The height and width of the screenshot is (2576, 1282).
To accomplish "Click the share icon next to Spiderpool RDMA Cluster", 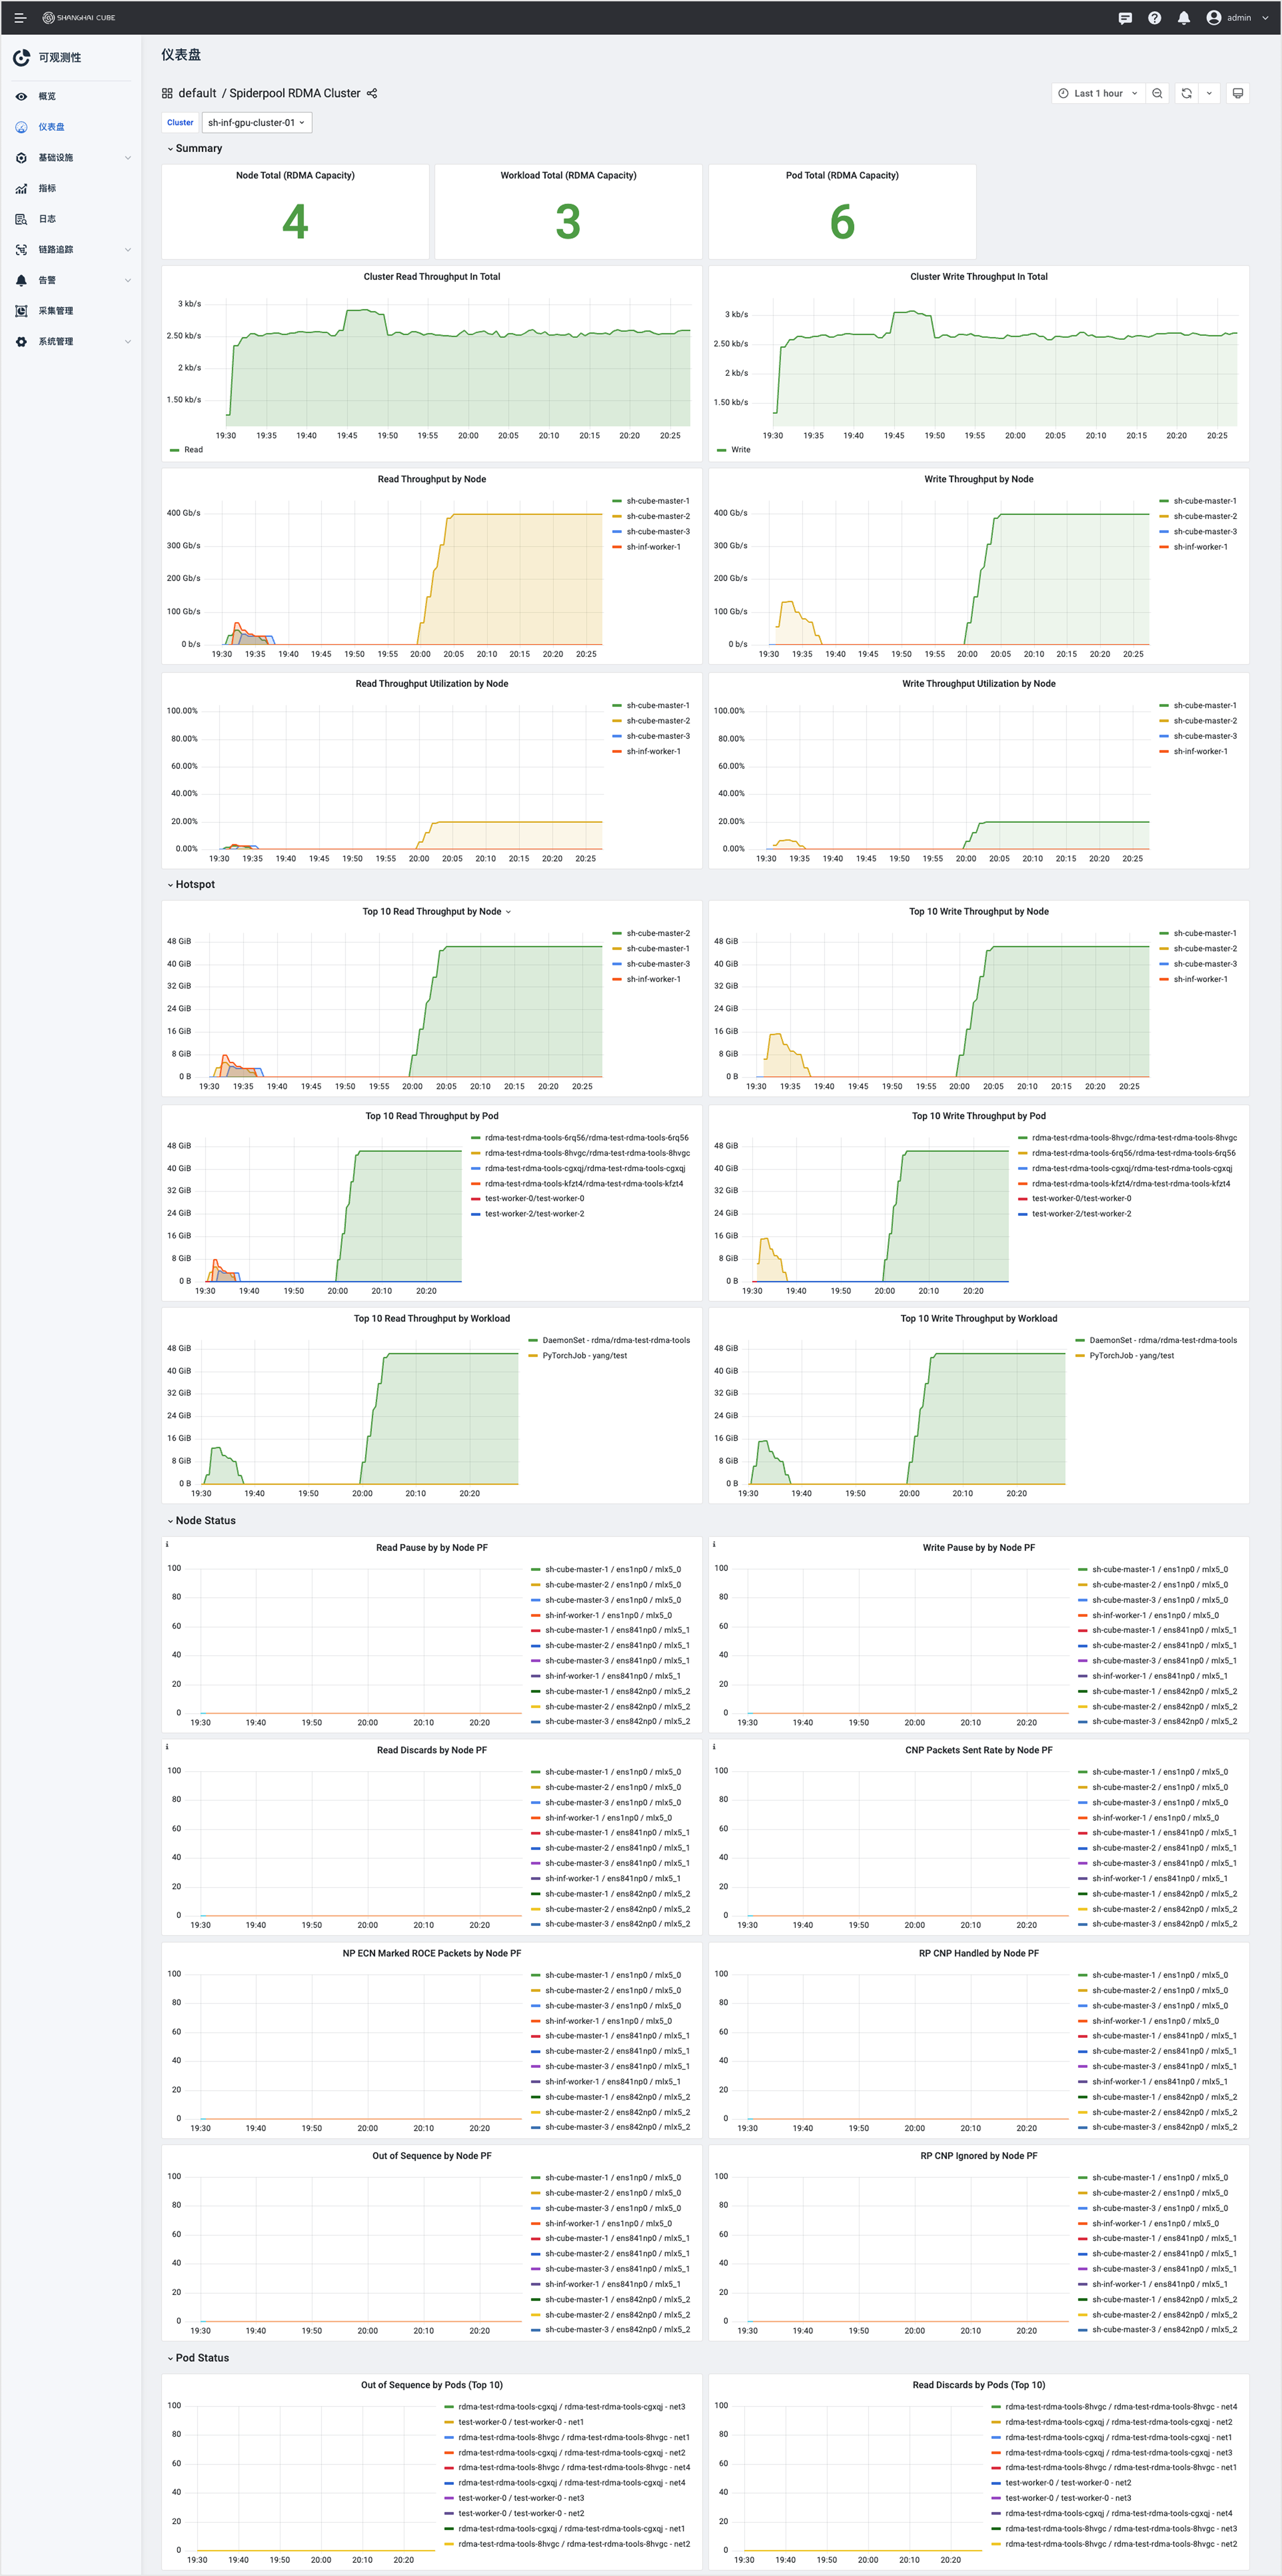I will (372, 93).
